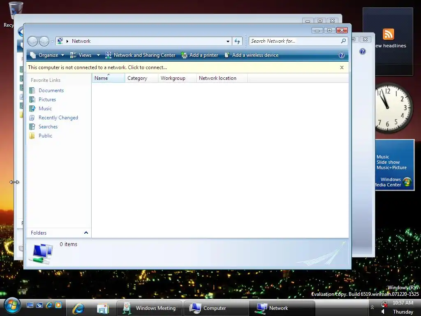This screenshot has height=316, width=421.
Task: Click the magnifier search icon
Action: pyautogui.click(x=343, y=41)
